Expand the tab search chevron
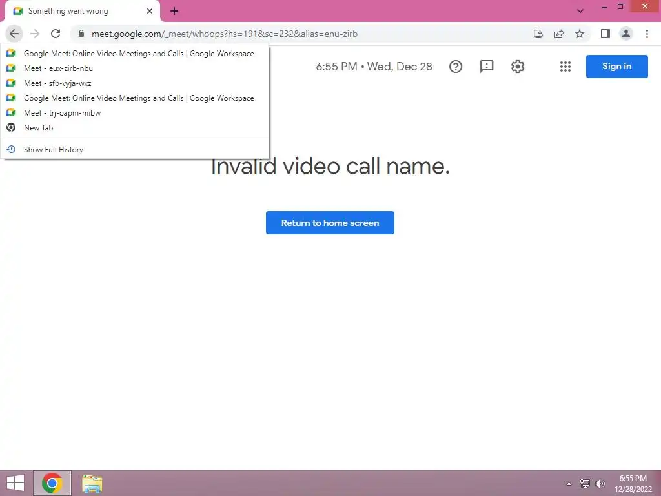The image size is (661, 496). (x=580, y=11)
